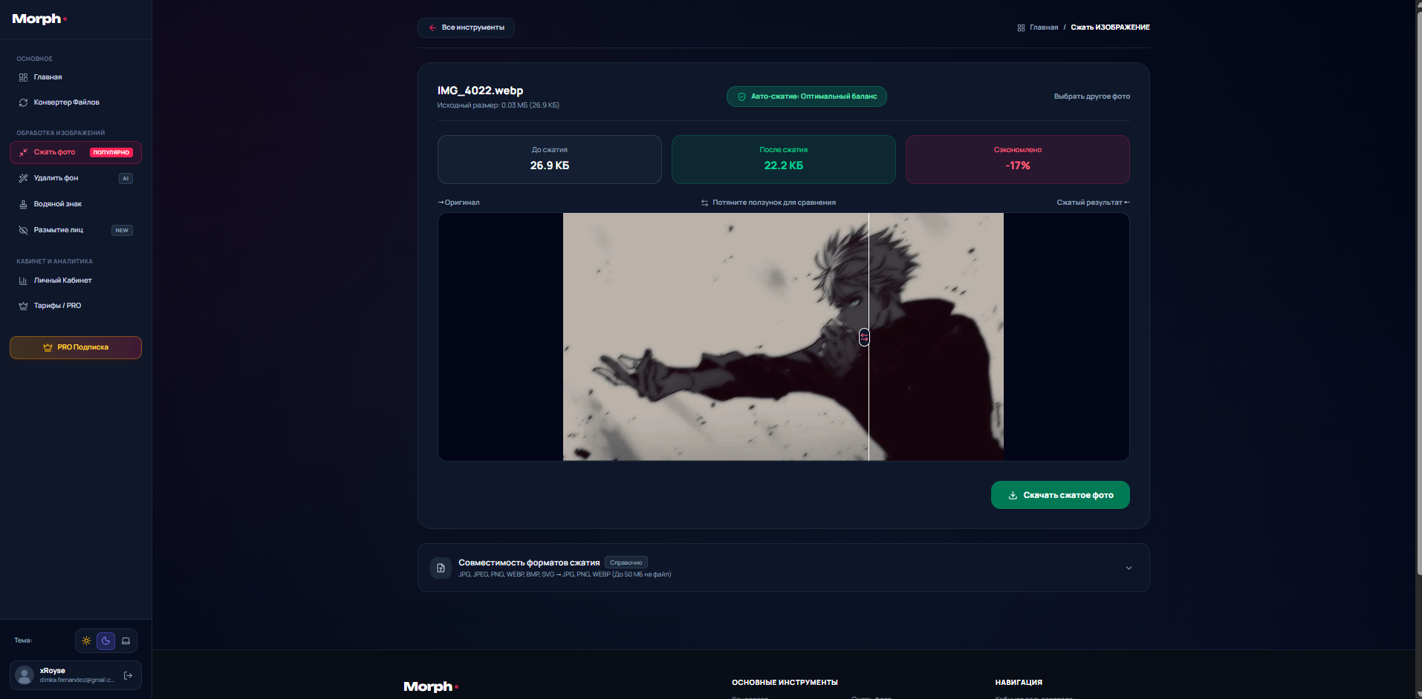The height and width of the screenshot is (699, 1422).
Task: Click the dimka.fernandez email address text
Action: pyautogui.click(x=77, y=680)
